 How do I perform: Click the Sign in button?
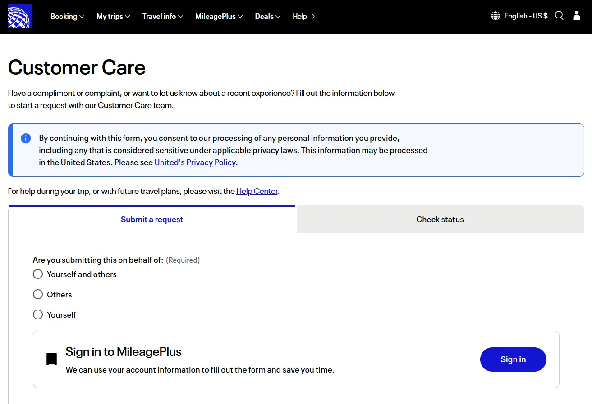click(x=513, y=359)
